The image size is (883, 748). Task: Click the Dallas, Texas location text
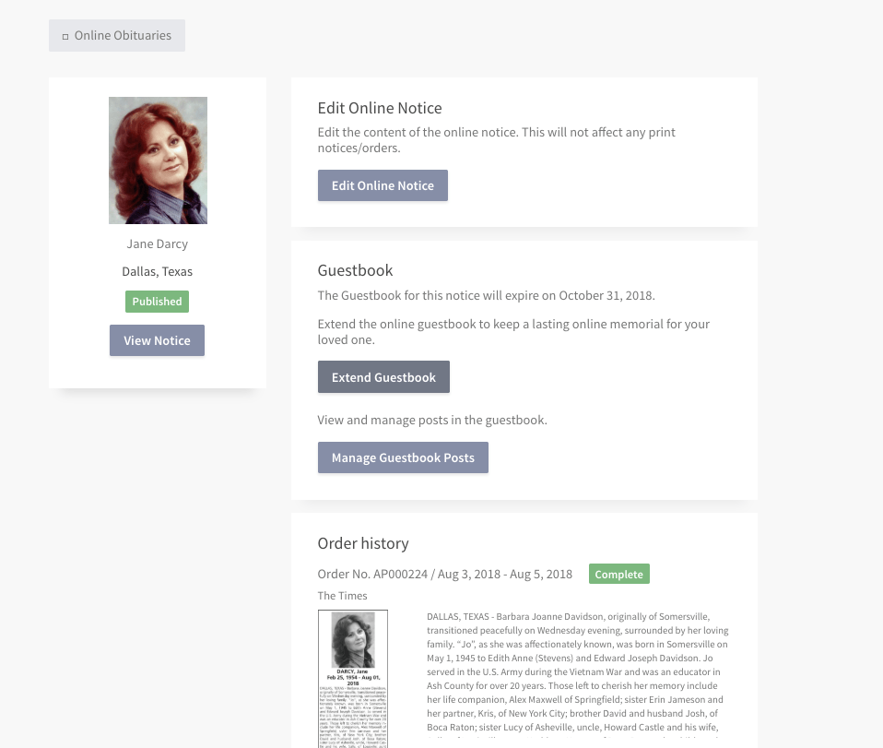tap(157, 271)
